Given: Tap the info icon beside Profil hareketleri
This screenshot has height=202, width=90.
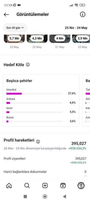Looking at the screenshot, I should coord(38,142).
